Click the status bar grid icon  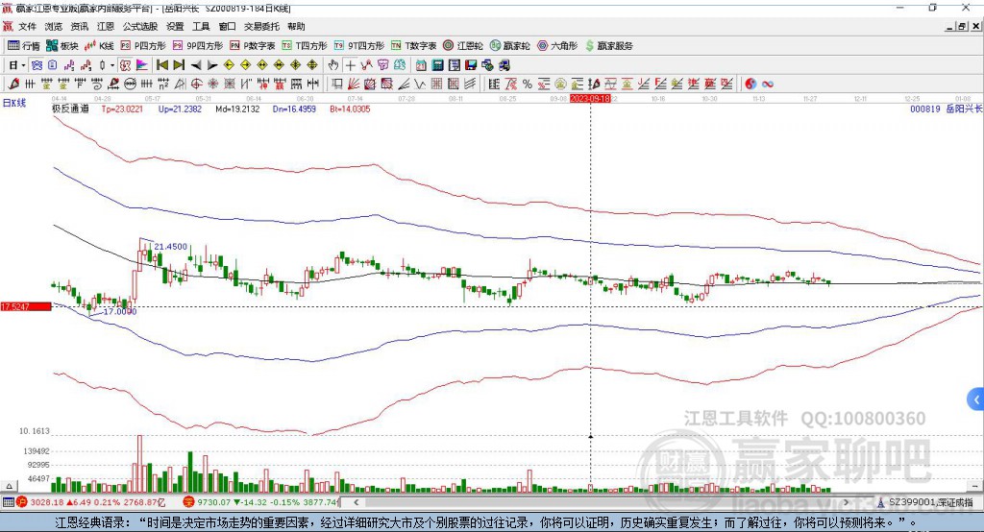click(8, 502)
